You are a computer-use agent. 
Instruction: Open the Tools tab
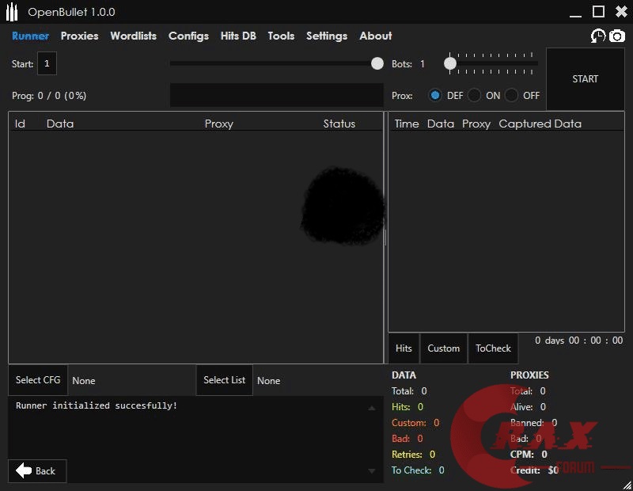(x=281, y=36)
